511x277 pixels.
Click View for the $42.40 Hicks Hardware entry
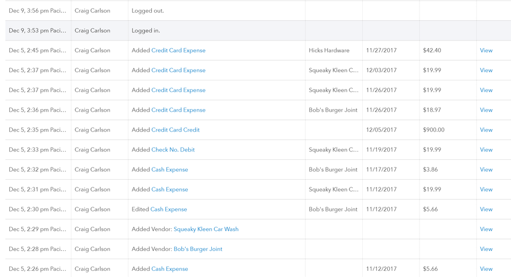486,51
